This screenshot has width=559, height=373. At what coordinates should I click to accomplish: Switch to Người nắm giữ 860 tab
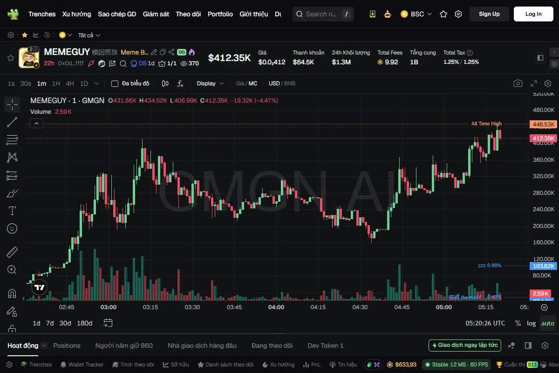pyautogui.click(x=124, y=345)
